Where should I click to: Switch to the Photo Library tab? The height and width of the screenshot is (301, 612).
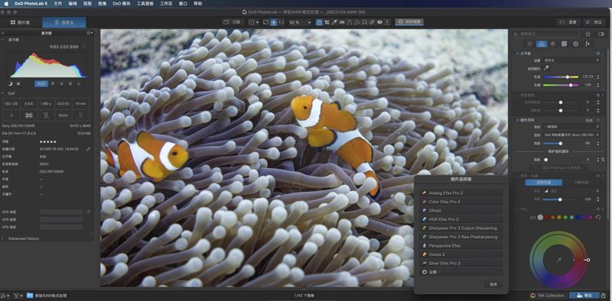(21, 22)
